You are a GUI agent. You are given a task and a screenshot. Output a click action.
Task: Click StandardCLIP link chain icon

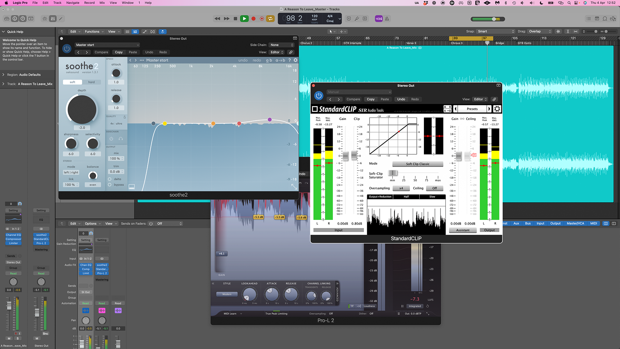click(494, 99)
